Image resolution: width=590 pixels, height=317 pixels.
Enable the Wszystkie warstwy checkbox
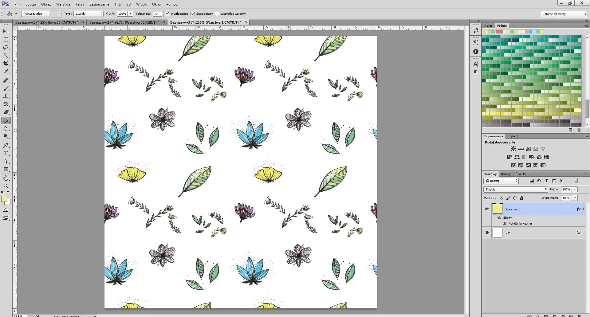pos(217,14)
